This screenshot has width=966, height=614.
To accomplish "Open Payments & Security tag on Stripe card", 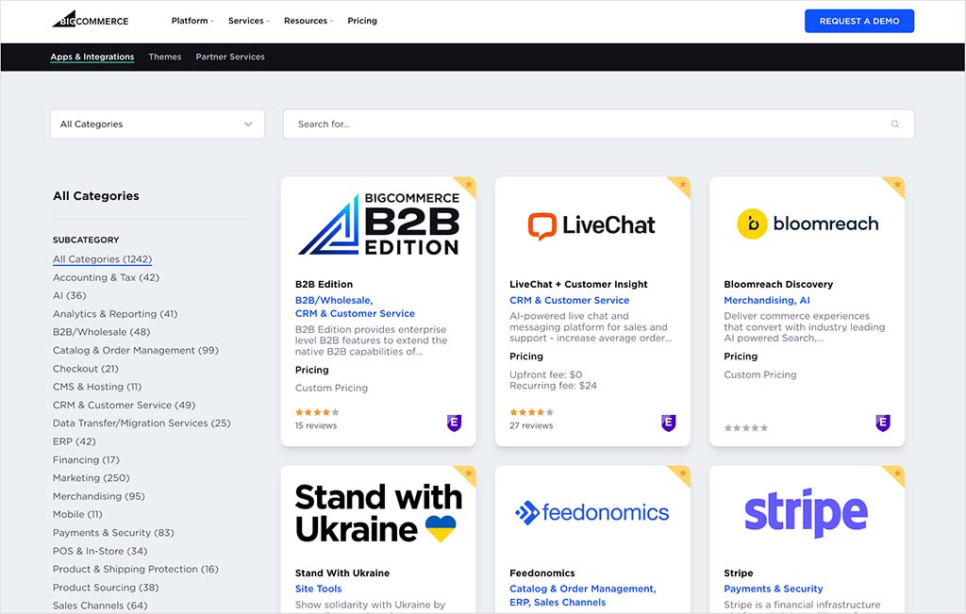I will pos(774,589).
